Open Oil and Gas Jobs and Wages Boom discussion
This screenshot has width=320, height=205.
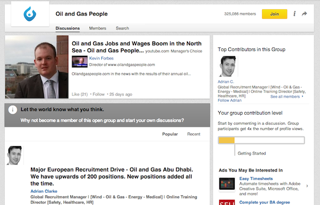(137, 47)
